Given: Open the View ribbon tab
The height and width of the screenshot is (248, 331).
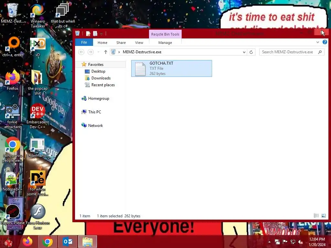Looking at the screenshot, I should coord(139,43).
